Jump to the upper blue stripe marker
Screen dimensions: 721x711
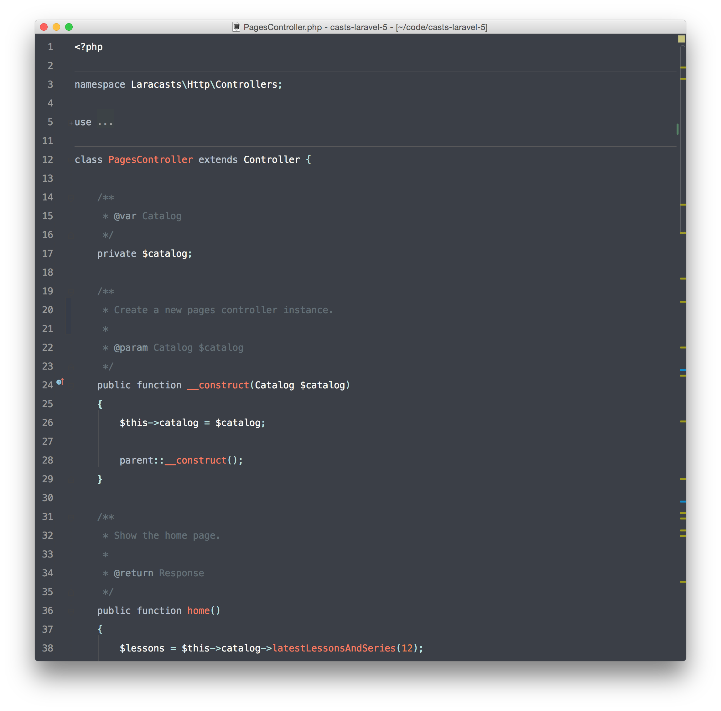682,370
